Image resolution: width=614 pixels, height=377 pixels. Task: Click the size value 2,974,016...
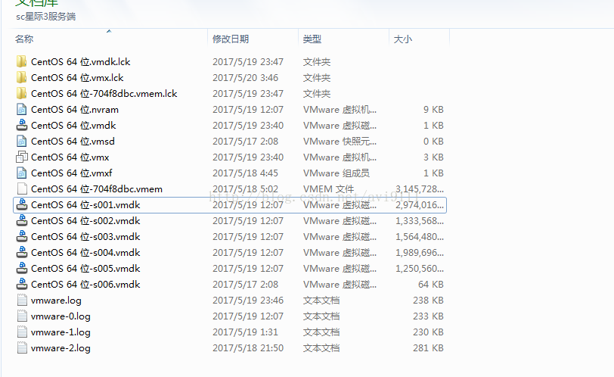[420, 205]
